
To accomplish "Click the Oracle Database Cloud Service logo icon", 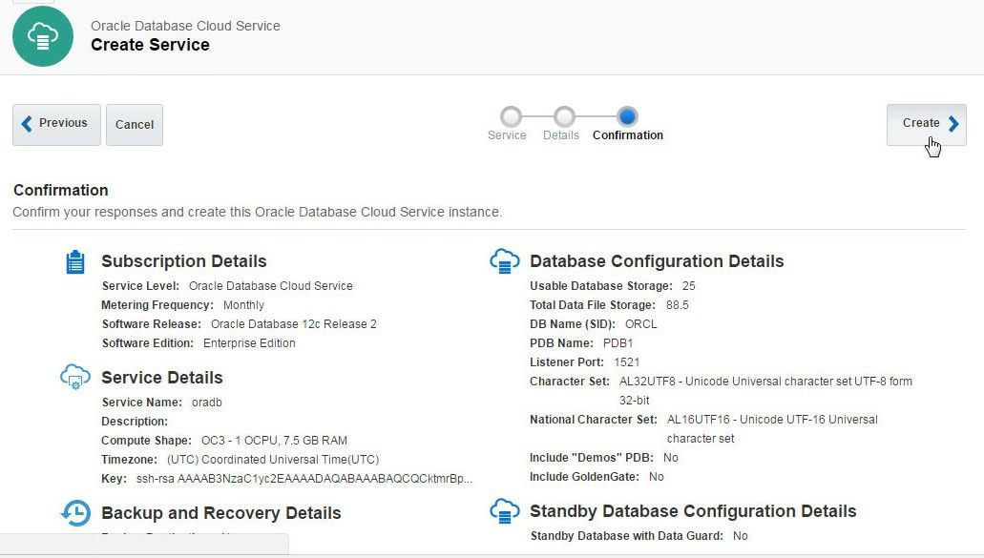I will pyautogui.click(x=43, y=36).
